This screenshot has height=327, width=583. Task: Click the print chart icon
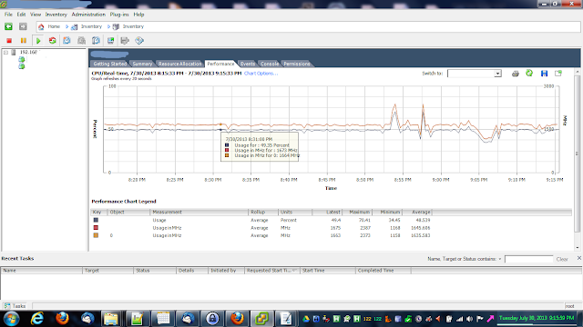pyautogui.click(x=515, y=74)
